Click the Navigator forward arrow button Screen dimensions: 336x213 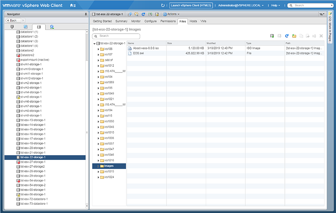(x=23, y=21)
